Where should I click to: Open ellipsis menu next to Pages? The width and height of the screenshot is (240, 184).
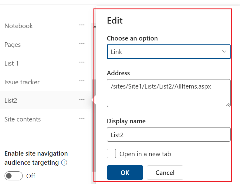click(x=82, y=44)
